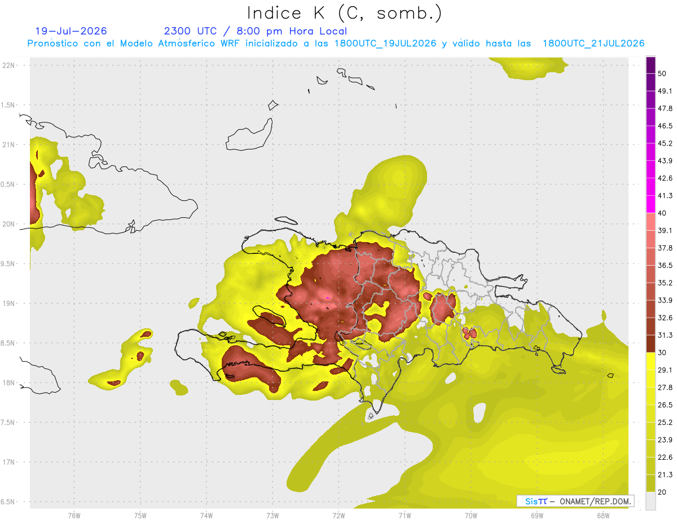Image resolution: width=677 pixels, height=523 pixels.
Task: Click the colorbar value 41.3
Action: coord(666,196)
